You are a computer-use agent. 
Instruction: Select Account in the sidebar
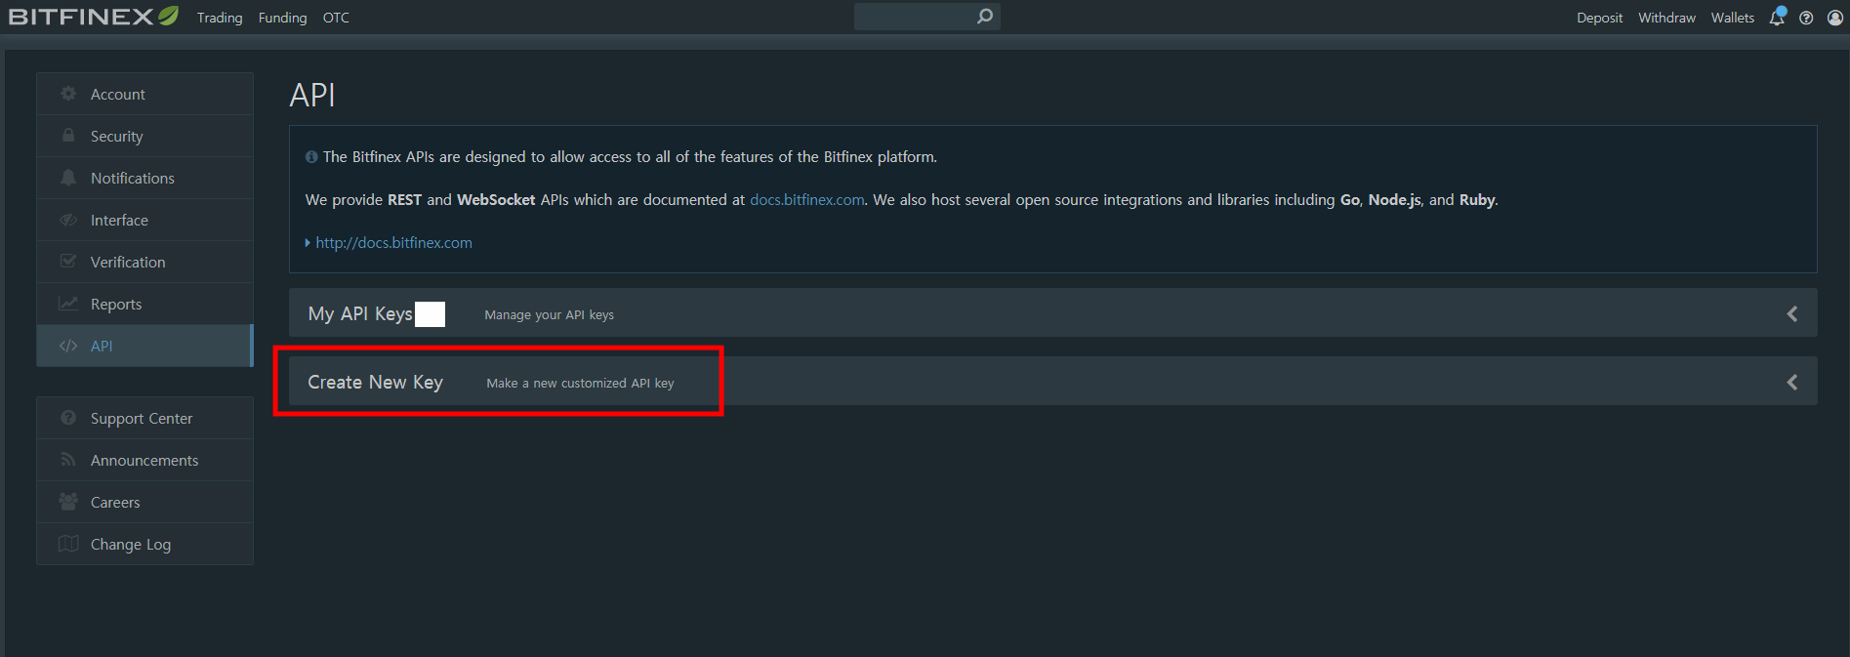coord(144,94)
